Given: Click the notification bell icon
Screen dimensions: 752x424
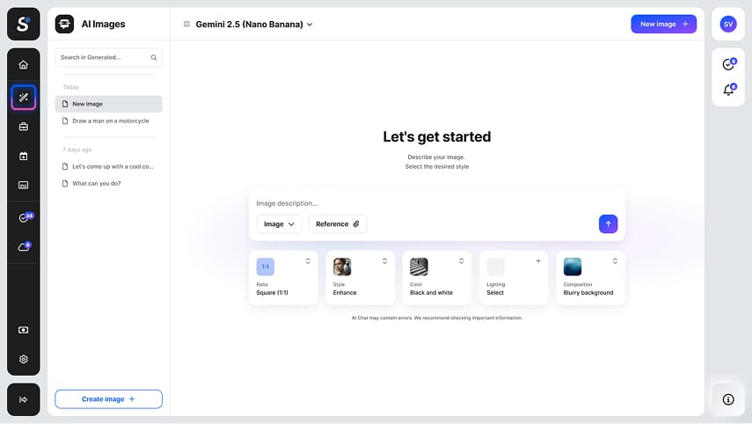Looking at the screenshot, I should (x=727, y=90).
